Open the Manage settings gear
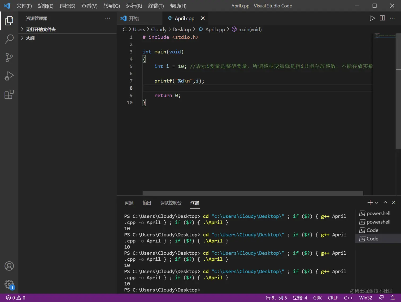 click(9, 285)
